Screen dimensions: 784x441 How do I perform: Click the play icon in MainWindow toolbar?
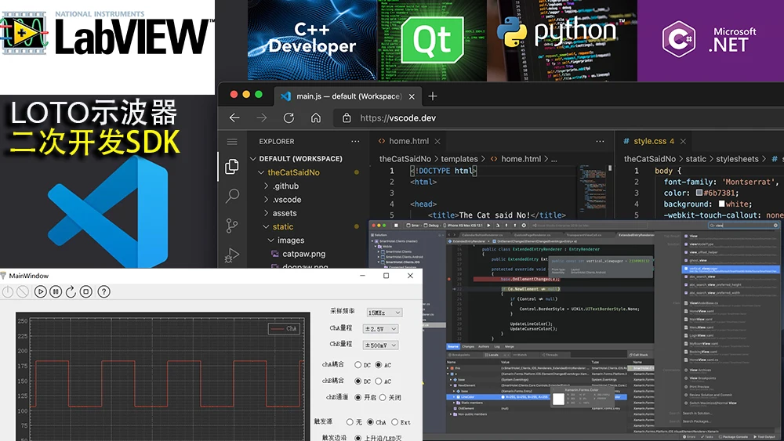41,291
